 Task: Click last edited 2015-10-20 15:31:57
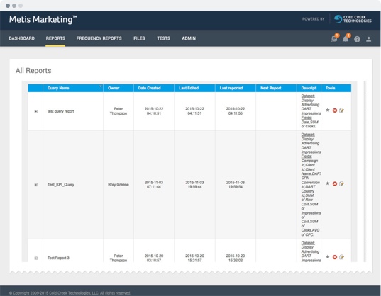click(194, 258)
